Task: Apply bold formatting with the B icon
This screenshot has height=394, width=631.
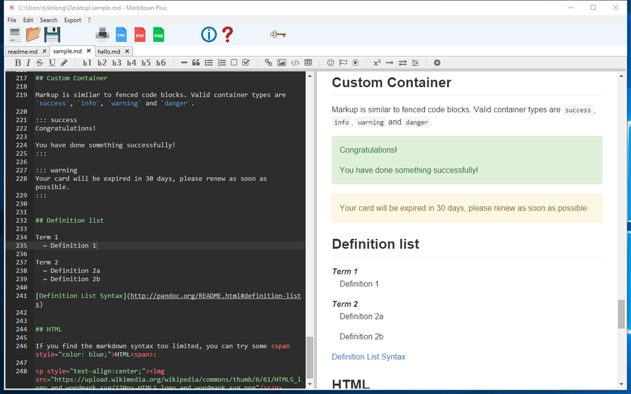Action: tap(18, 63)
